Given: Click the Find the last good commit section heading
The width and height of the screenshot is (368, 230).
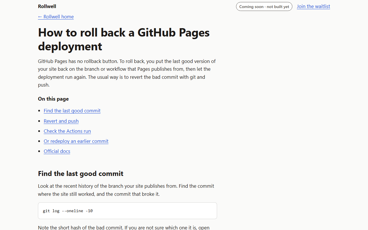Looking at the screenshot, I should click(x=81, y=174).
